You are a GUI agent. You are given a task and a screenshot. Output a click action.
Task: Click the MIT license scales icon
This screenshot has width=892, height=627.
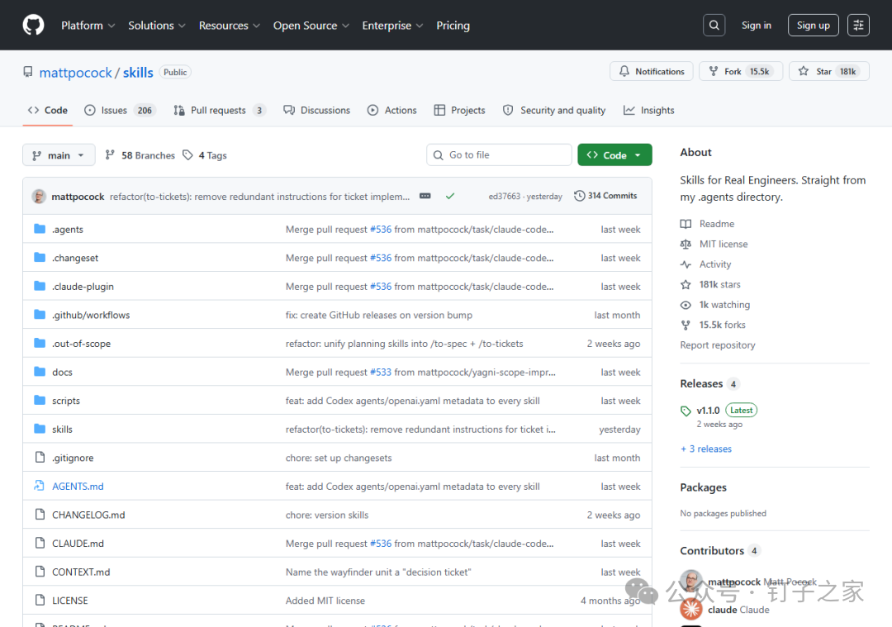(x=686, y=244)
